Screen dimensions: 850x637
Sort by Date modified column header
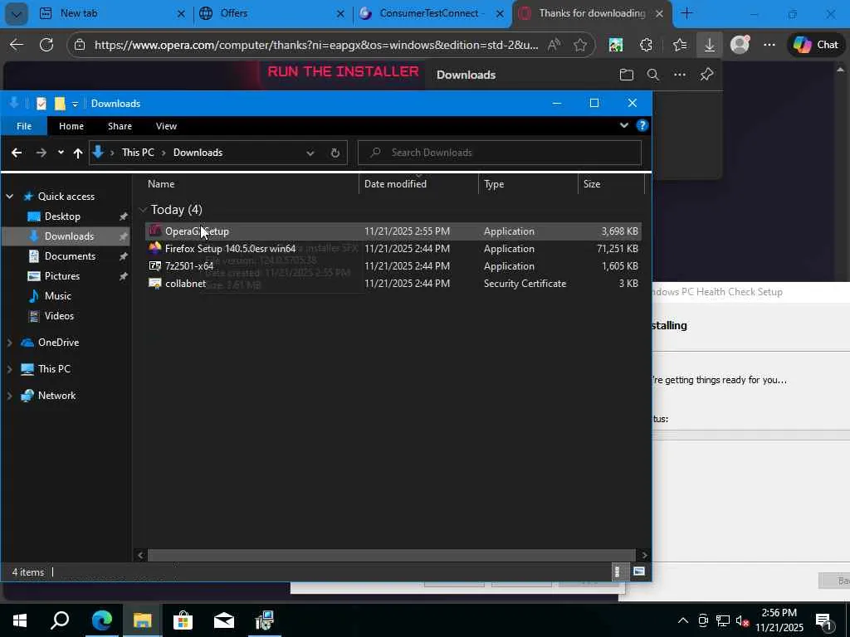point(418,184)
